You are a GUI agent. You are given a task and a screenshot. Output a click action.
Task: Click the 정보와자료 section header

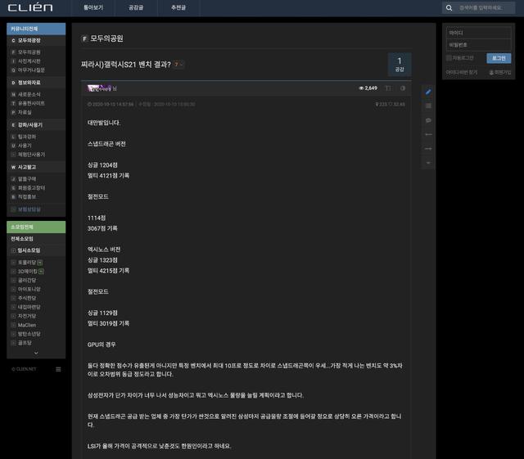(36, 83)
